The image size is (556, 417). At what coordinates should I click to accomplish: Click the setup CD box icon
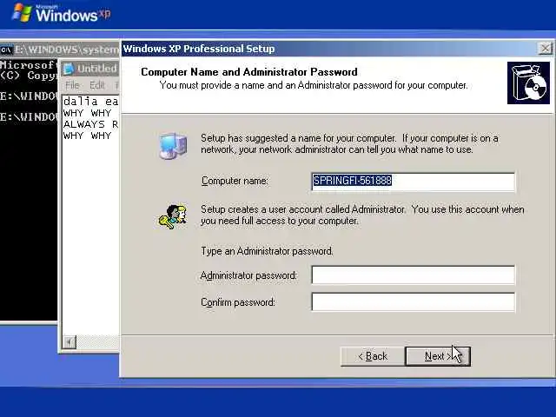[528, 83]
